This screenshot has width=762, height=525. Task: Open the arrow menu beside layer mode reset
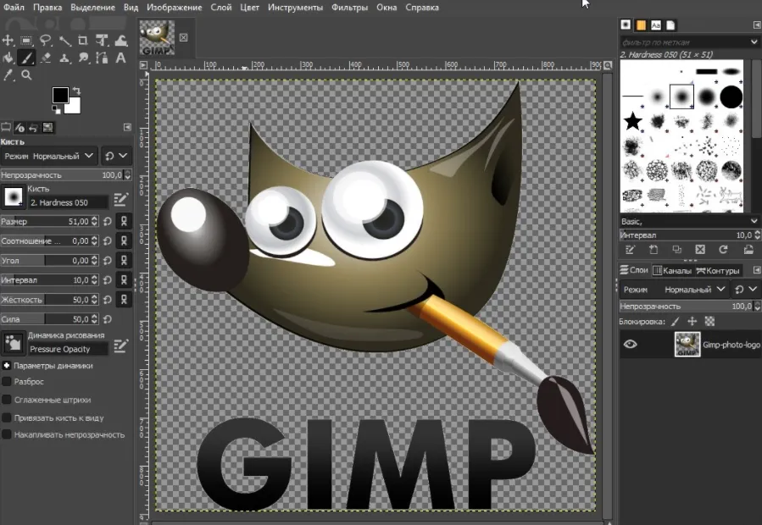click(753, 290)
